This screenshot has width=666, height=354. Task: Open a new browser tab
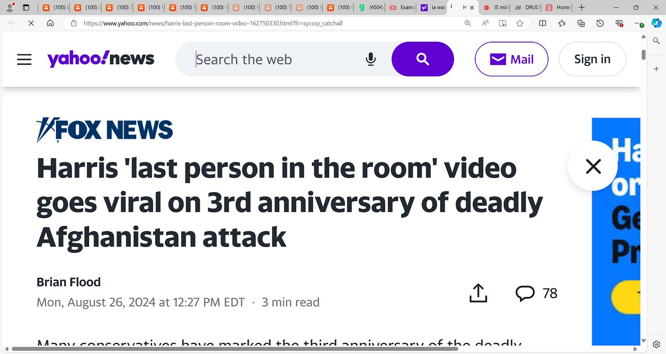pos(581,7)
